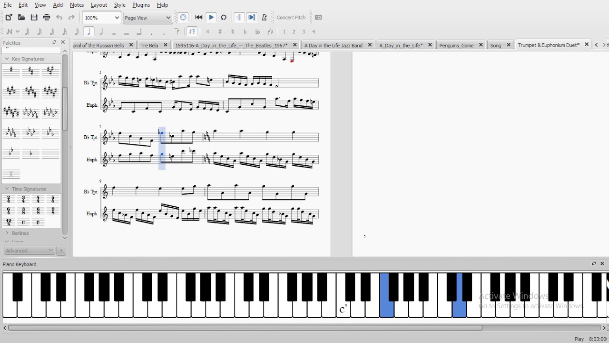The height and width of the screenshot is (343, 609).
Task: Rewind playback to the start
Action: point(199,18)
